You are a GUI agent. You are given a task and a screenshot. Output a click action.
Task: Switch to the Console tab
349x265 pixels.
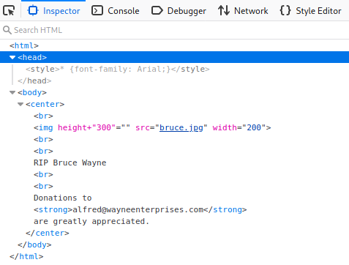[116, 11]
